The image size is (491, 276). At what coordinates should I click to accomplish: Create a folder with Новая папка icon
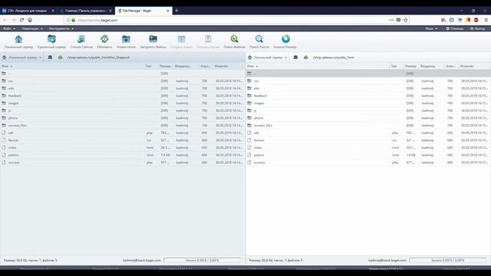126,41
